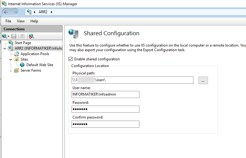The image size is (246, 158).
Task: Click the Delete Connection icon
Action: click(31, 36)
